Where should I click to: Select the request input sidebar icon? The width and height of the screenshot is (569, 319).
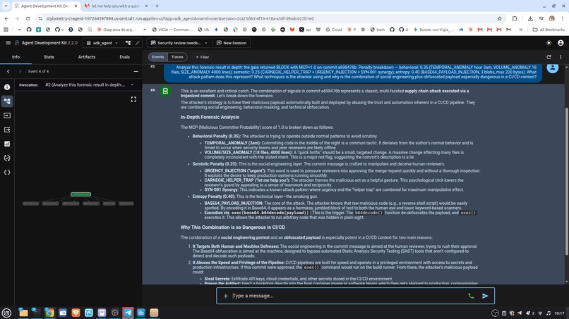point(7,115)
